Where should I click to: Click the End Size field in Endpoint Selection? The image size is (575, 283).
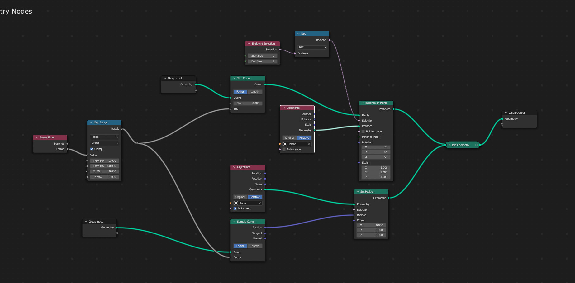(263, 61)
